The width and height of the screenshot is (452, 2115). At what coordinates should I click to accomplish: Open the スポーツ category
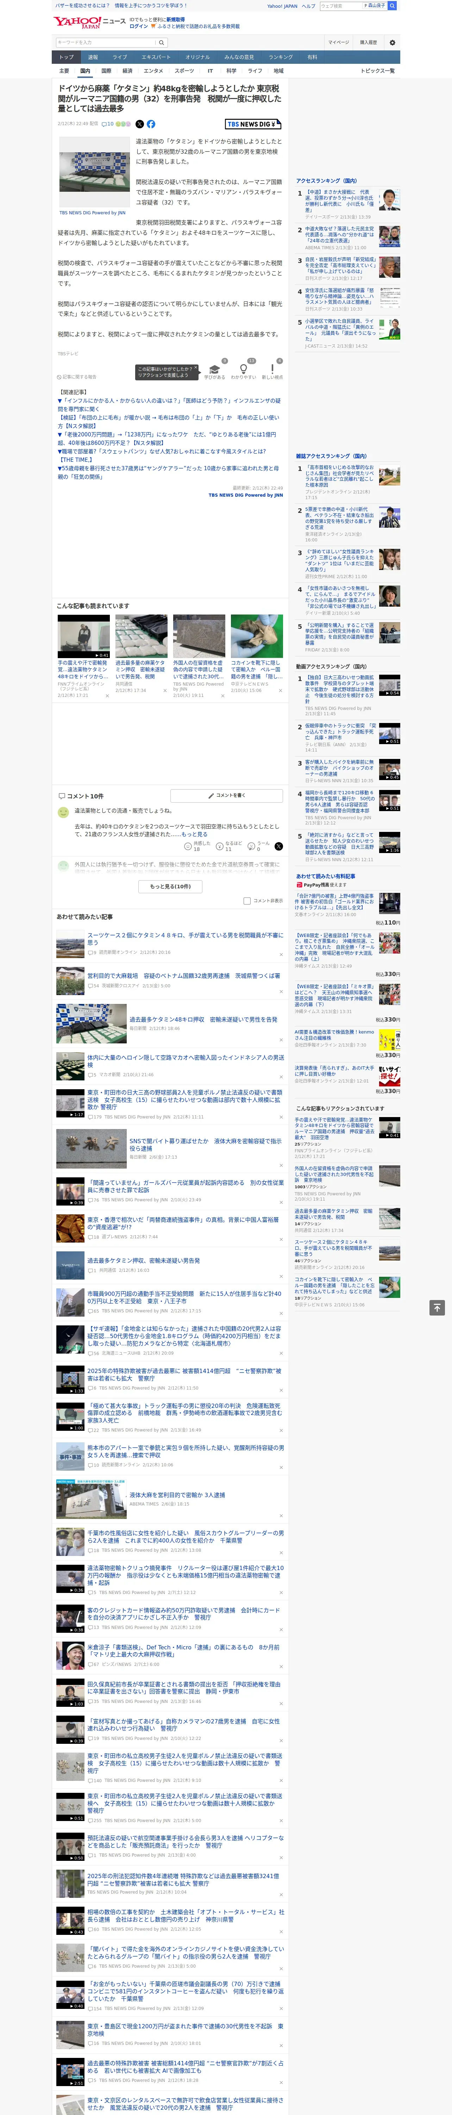click(x=184, y=70)
